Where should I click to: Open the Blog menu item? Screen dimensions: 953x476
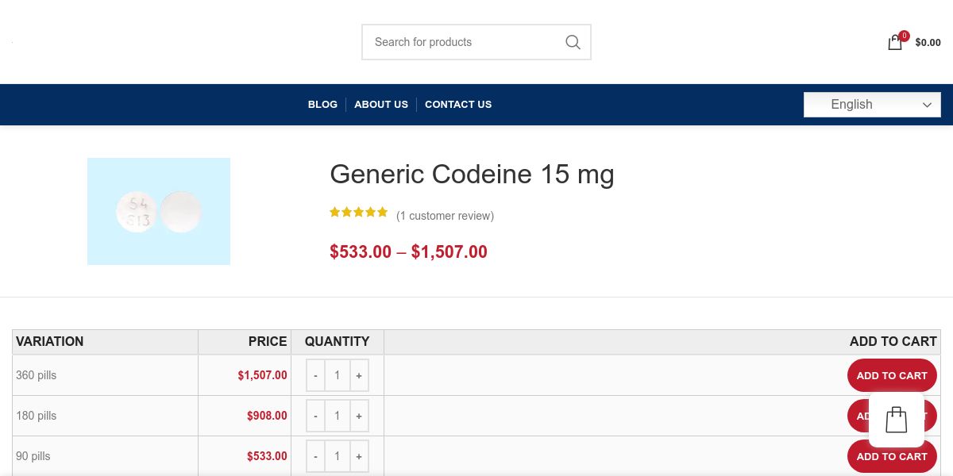[x=322, y=105]
